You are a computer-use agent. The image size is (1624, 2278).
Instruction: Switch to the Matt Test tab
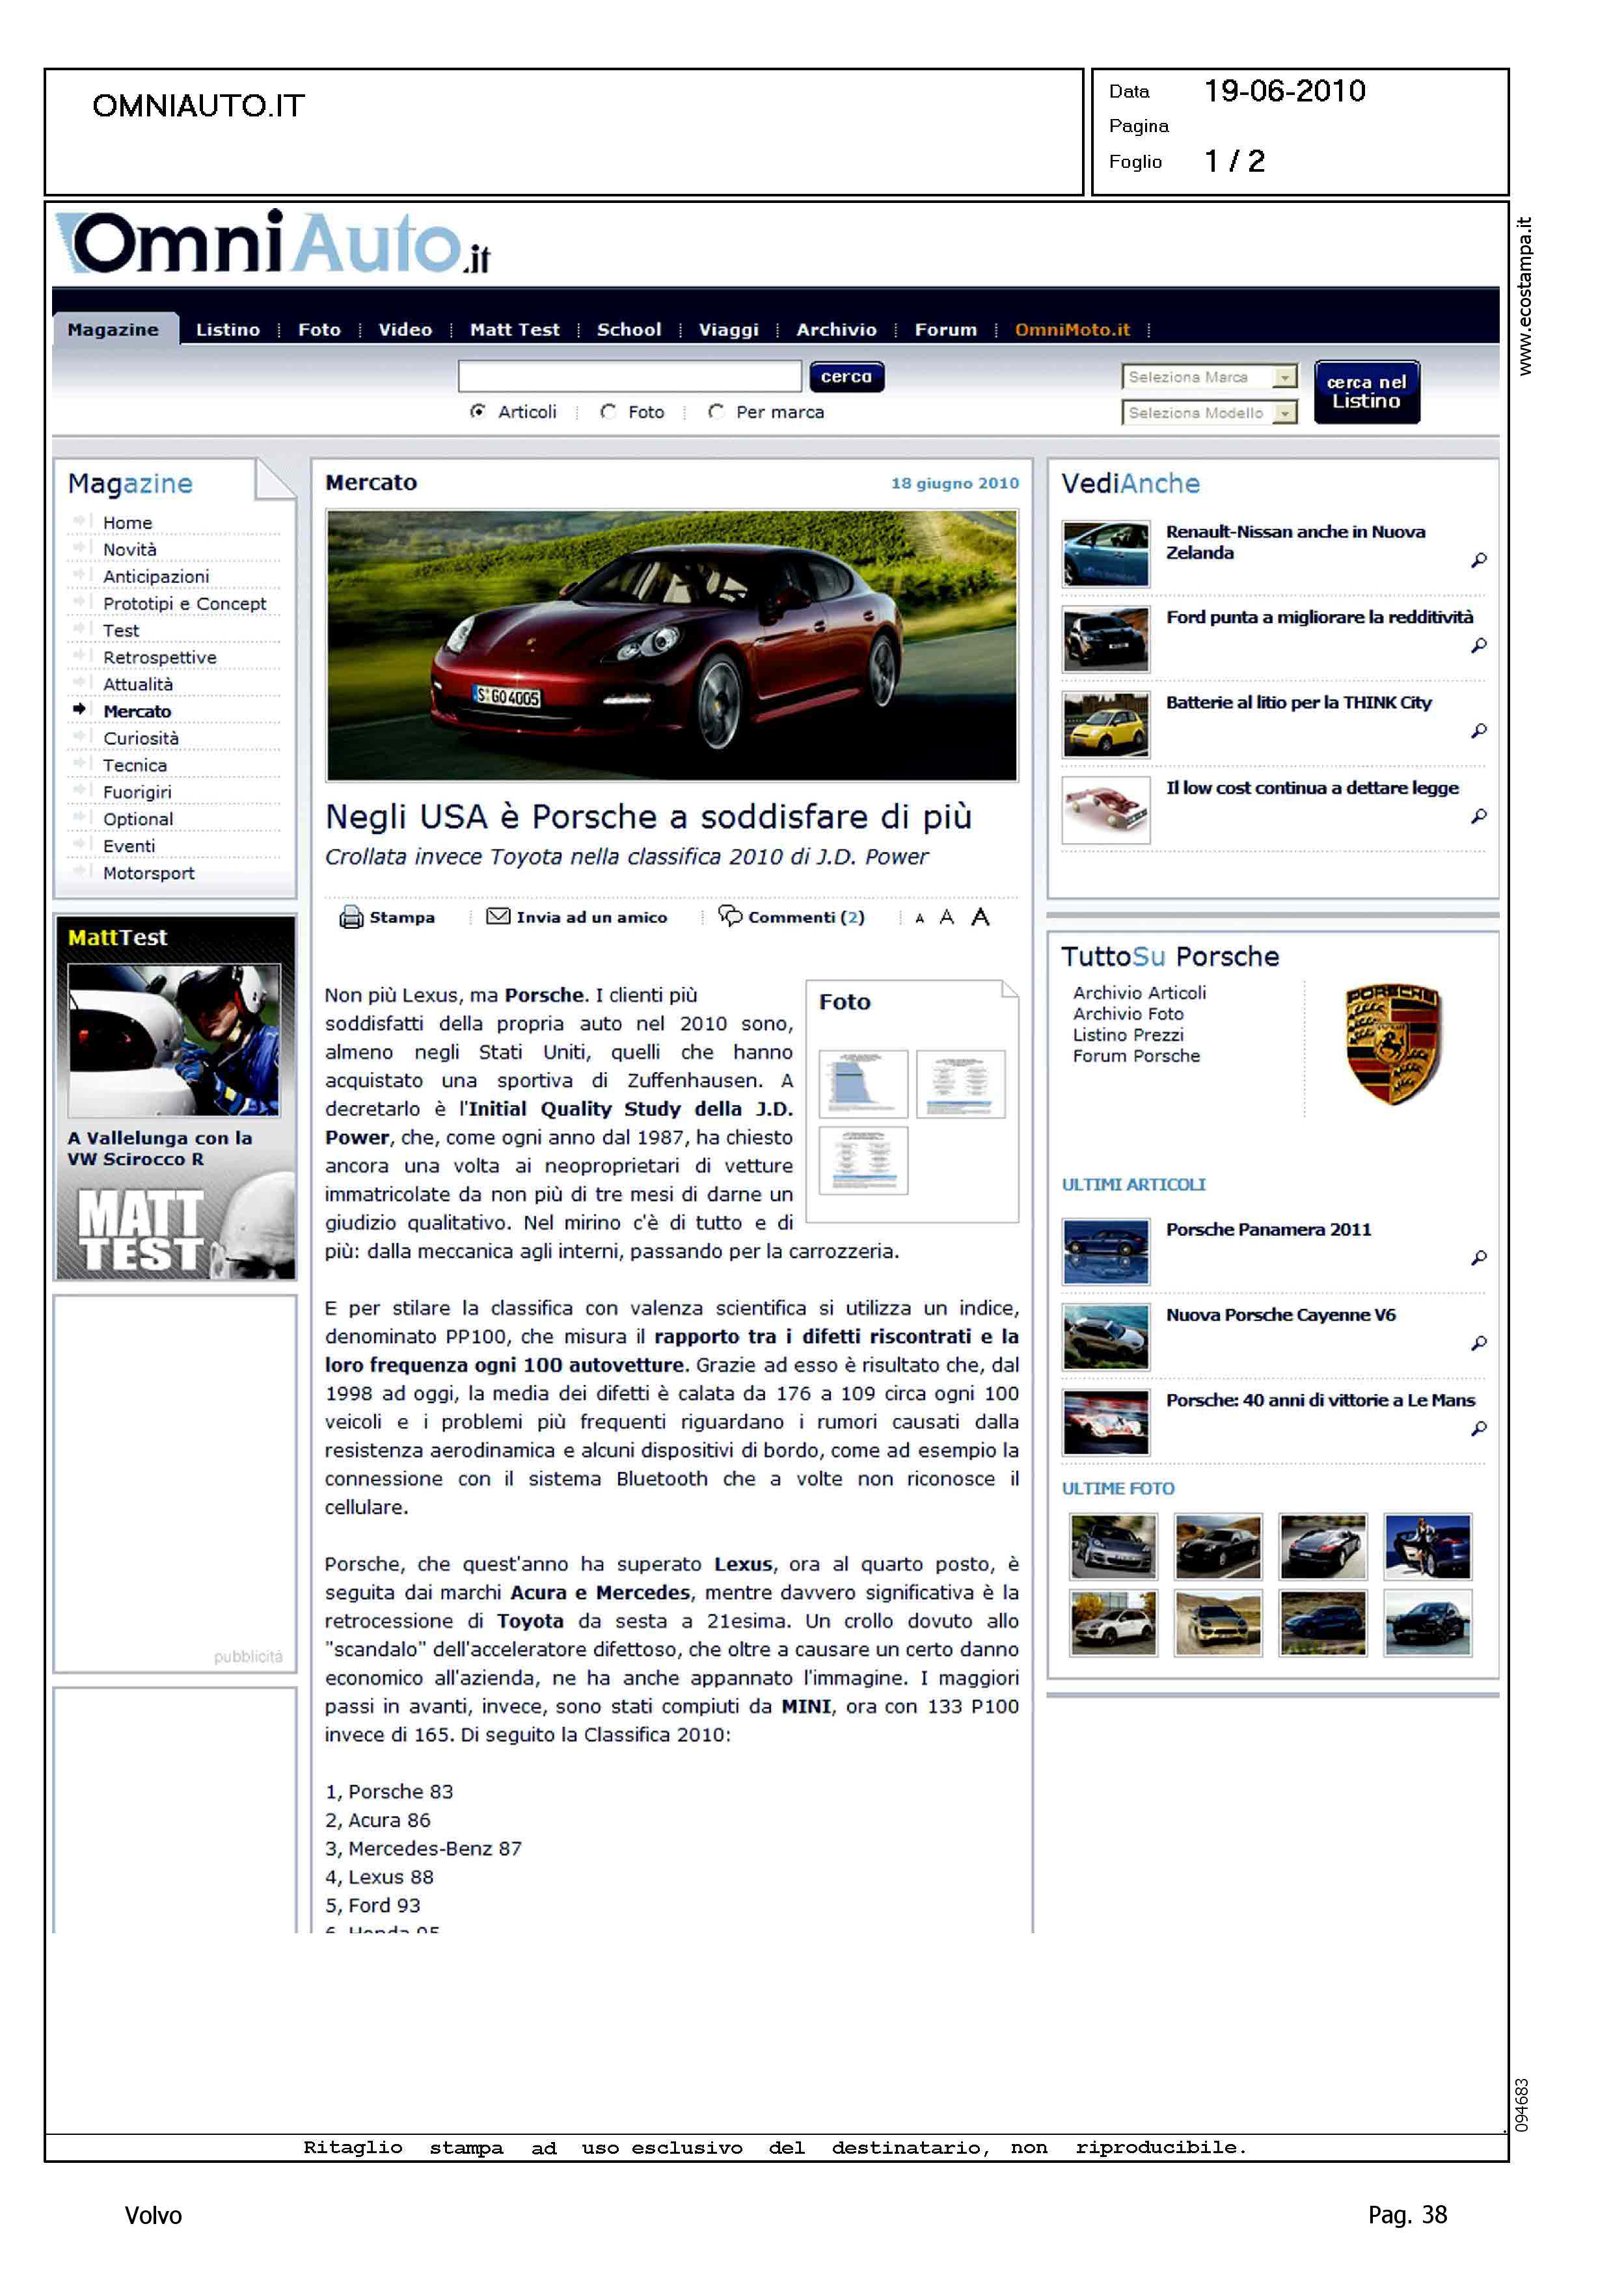(x=514, y=329)
